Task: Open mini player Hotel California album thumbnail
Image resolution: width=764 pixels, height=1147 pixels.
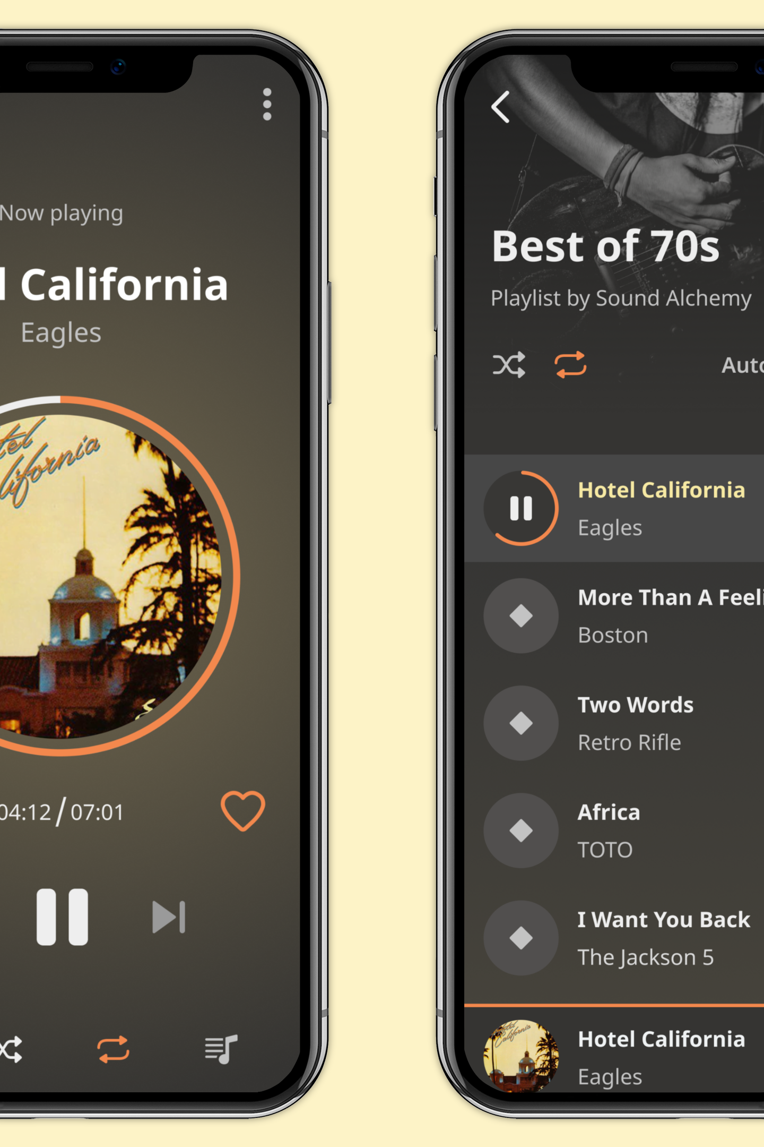Action: [521, 1056]
